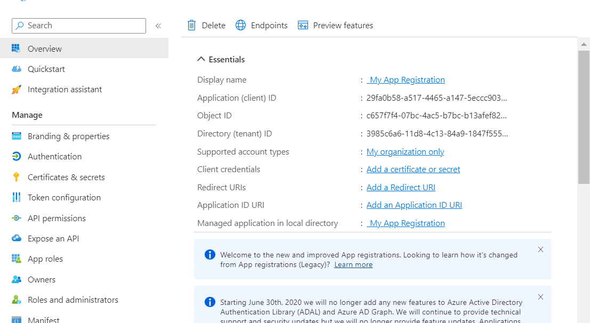Image resolution: width=590 pixels, height=323 pixels.
Task: Click the Client credentials label
Action: 229,169
